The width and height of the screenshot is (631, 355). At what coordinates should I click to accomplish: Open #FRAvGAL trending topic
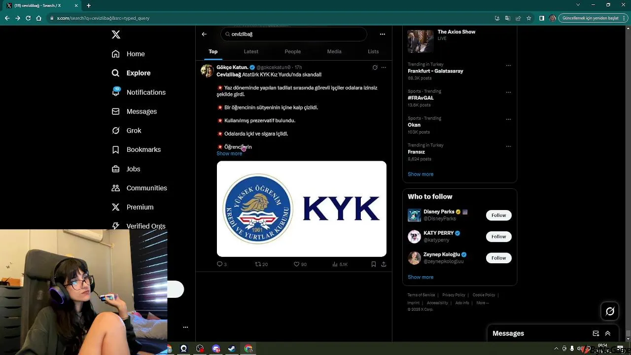coord(421,98)
